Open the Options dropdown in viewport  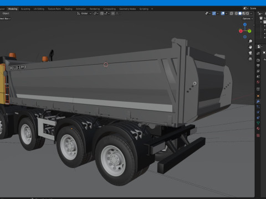click(x=248, y=19)
